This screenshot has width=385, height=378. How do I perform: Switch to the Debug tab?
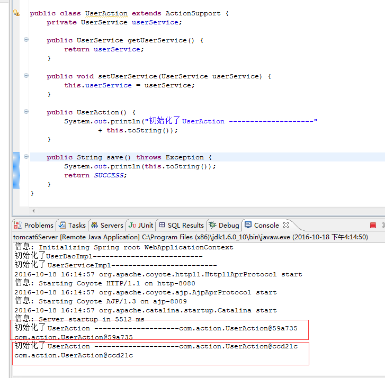[x=224, y=225]
